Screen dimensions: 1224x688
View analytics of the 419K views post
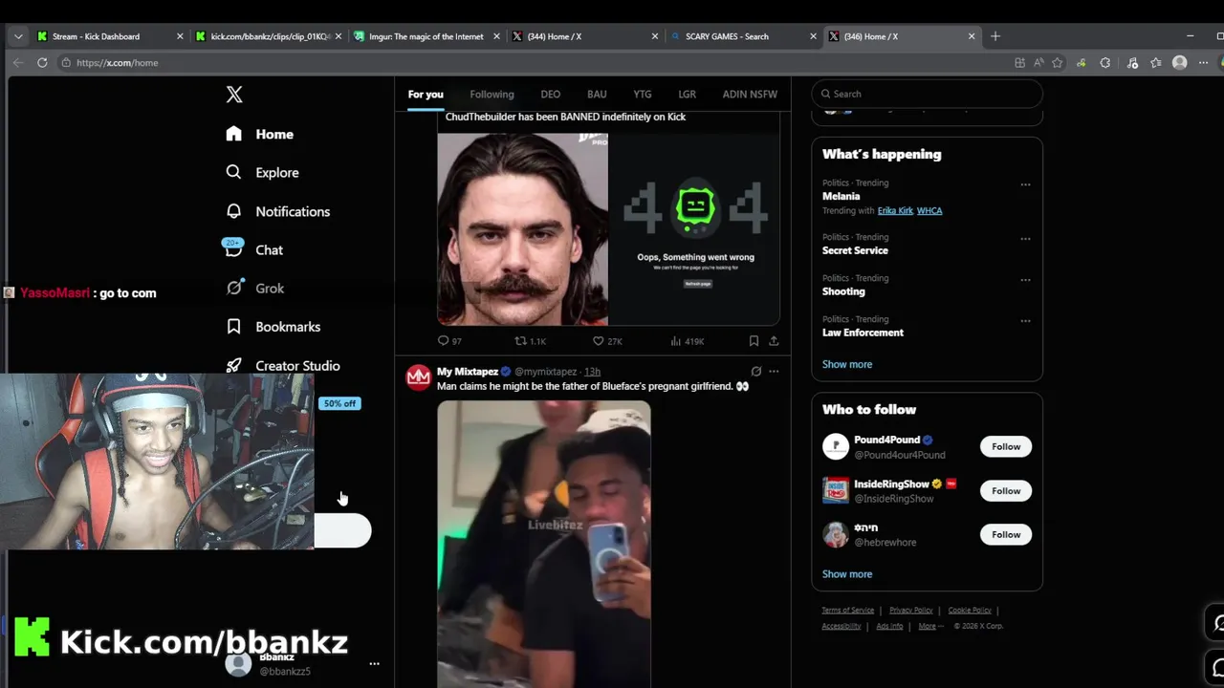coord(687,341)
